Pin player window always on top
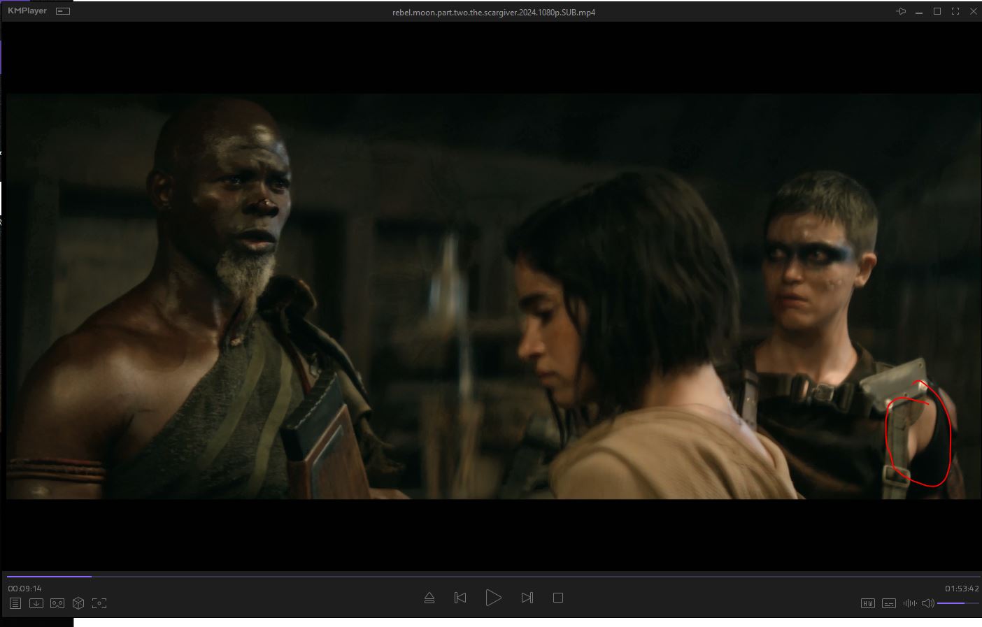 point(901,12)
